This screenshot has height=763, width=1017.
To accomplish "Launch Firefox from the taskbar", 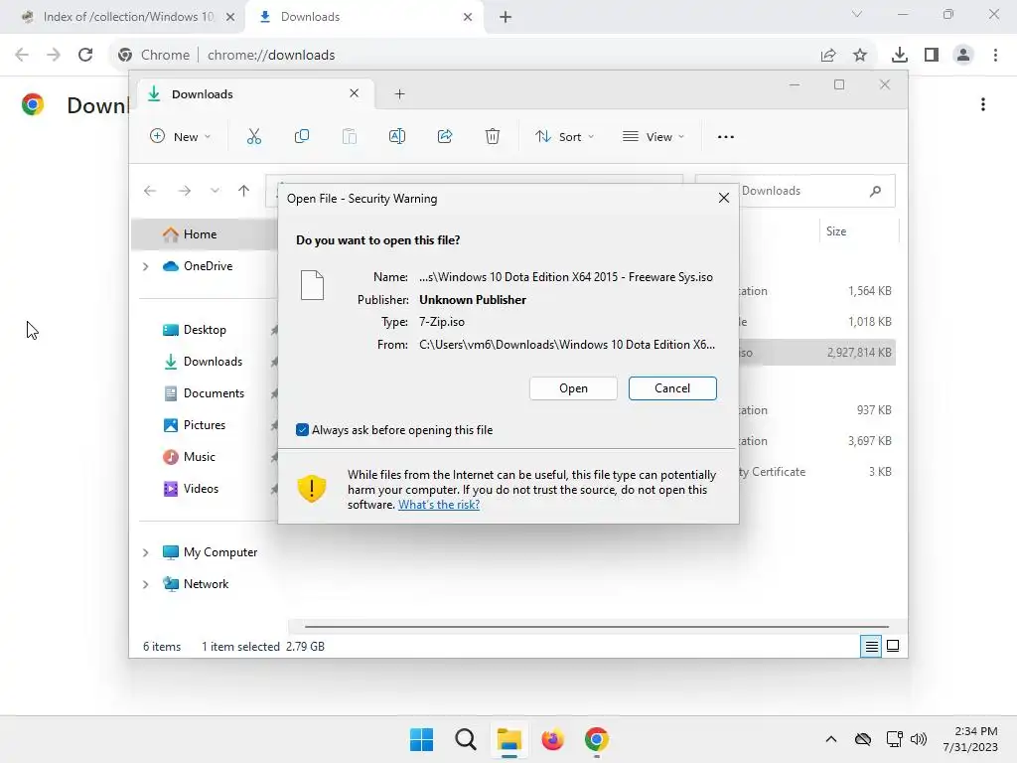I will point(552,739).
